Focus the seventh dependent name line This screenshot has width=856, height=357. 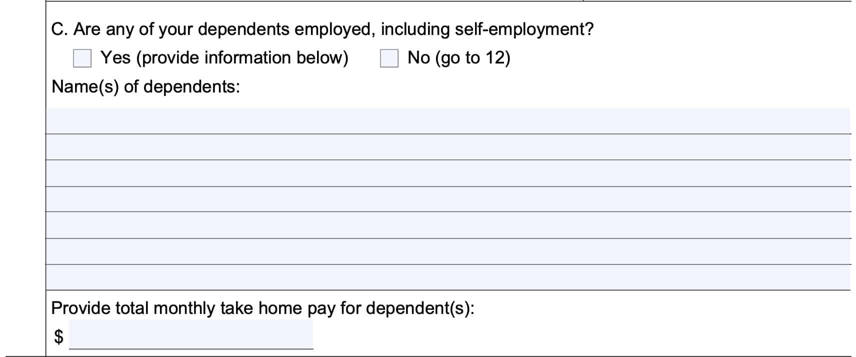pyautogui.click(x=447, y=277)
